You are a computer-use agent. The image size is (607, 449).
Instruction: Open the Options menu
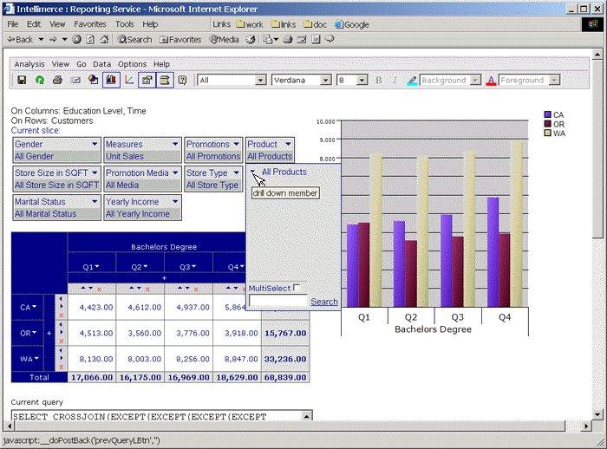[x=133, y=64]
